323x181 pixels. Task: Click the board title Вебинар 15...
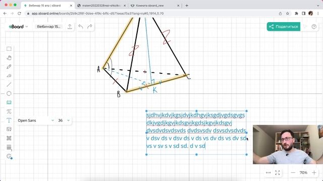click(48, 27)
